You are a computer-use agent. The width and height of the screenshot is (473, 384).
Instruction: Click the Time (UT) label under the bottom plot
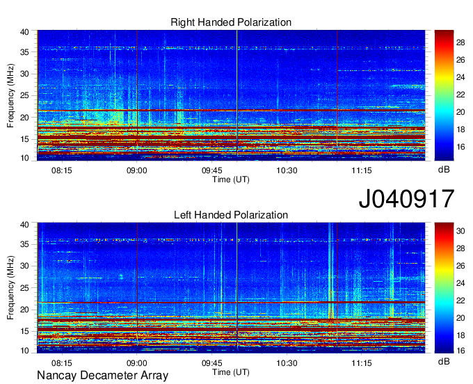tap(231, 372)
